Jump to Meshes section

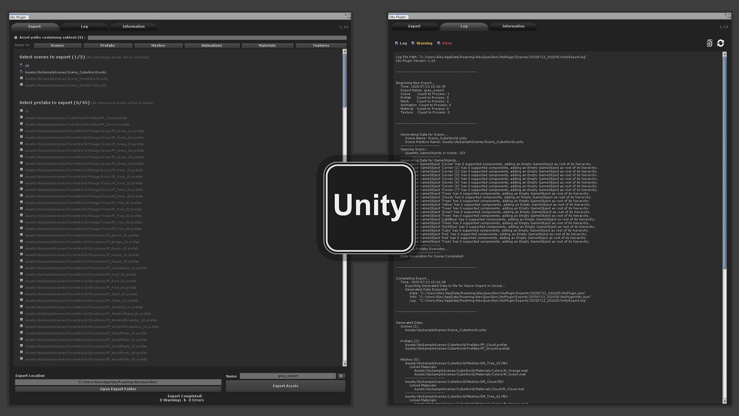(x=158, y=45)
